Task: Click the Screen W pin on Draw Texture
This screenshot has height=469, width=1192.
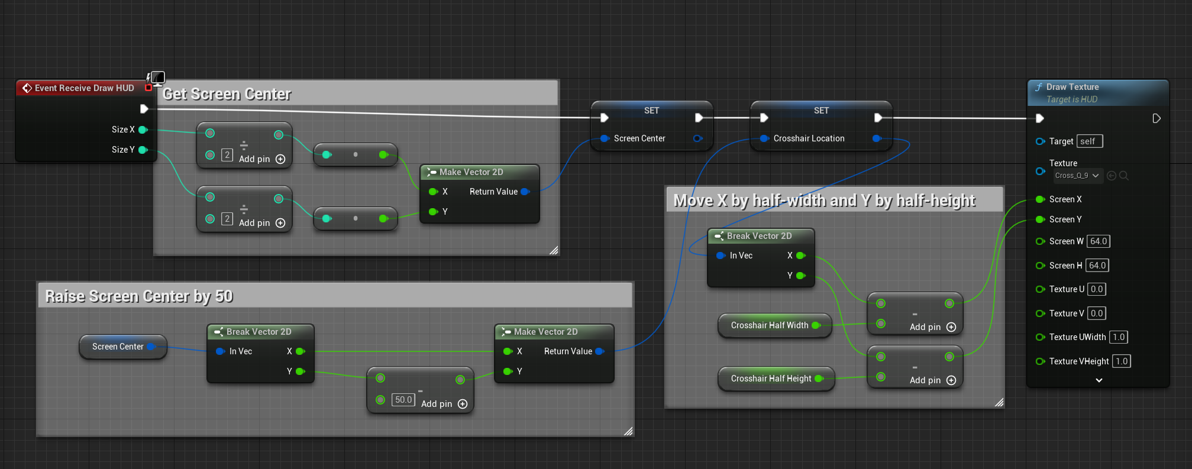Action: (x=1040, y=241)
